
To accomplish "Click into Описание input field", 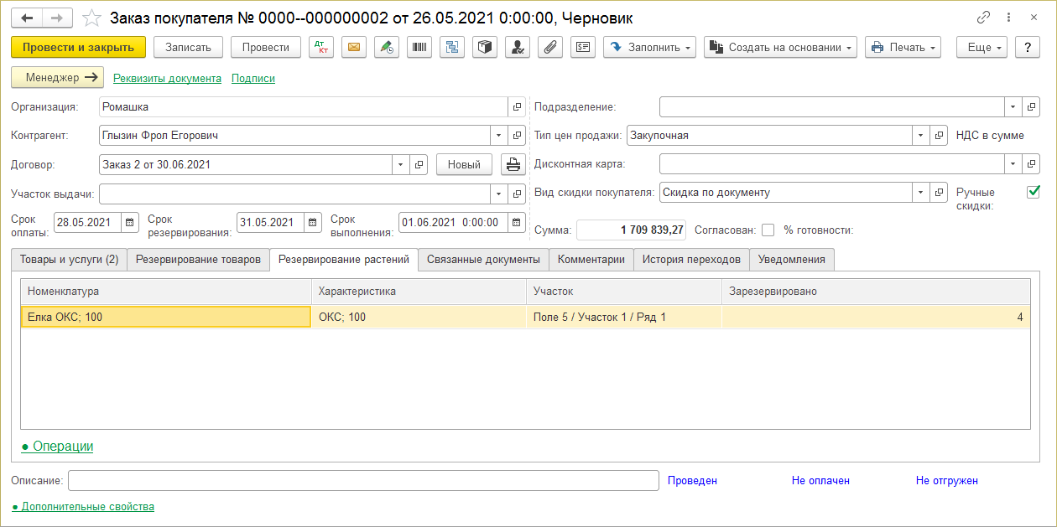I will (x=363, y=481).
